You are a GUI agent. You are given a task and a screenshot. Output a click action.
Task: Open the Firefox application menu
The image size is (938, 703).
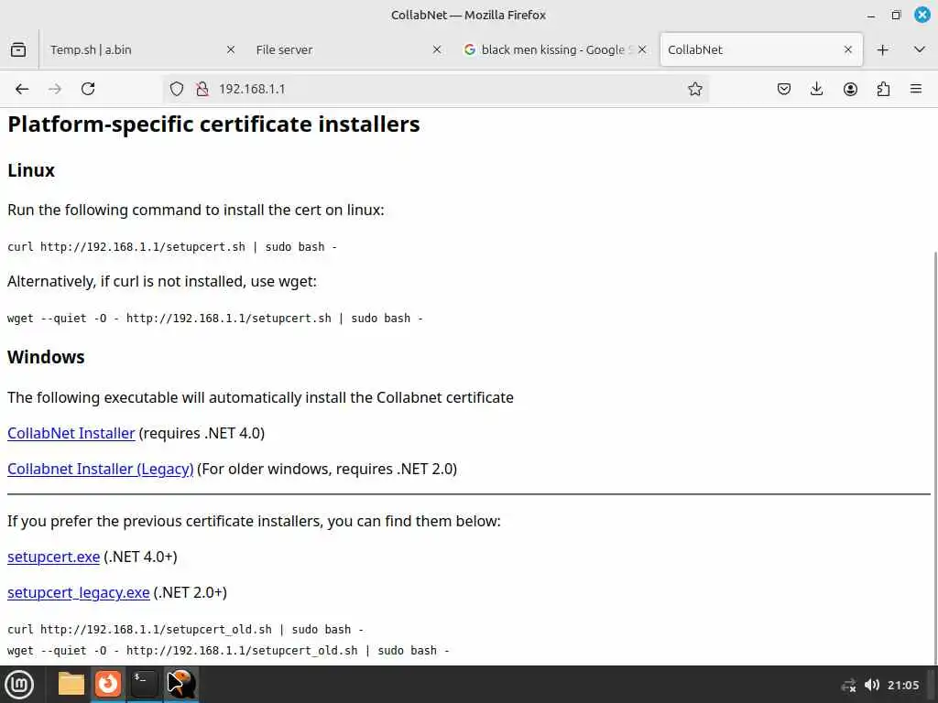(916, 89)
